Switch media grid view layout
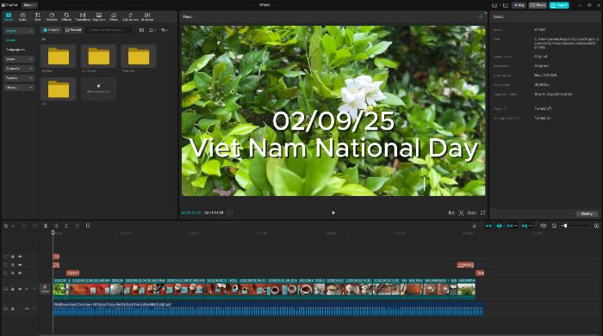 (141, 30)
